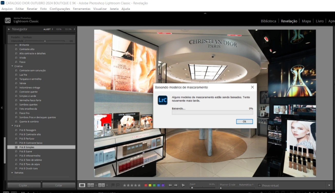Apply the Brilhante preset
The height and width of the screenshot is (193, 335).
pyautogui.click(x=24, y=45)
